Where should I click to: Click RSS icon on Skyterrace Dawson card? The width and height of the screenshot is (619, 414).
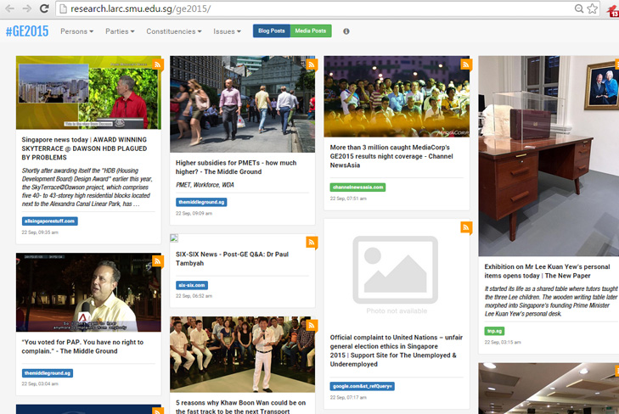tap(157, 63)
